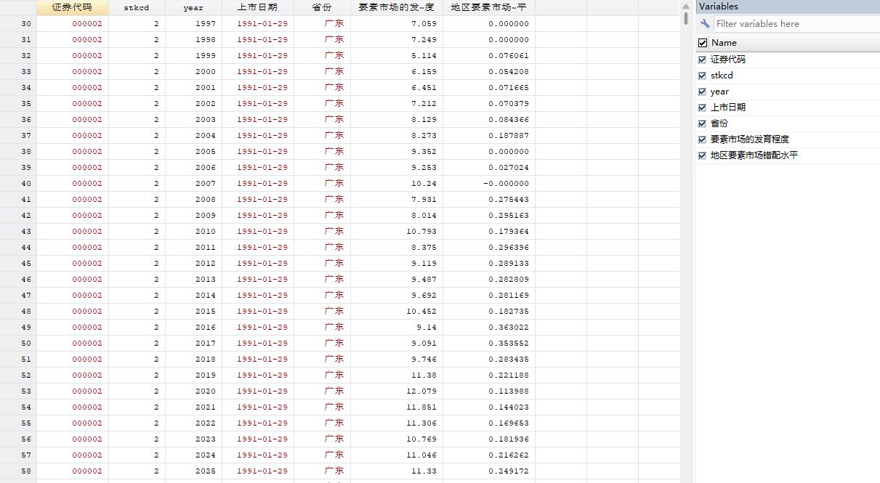The height and width of the screenshot is (483, 880).
Task: Click year cell showing 2025
Action: coord(193,471)
